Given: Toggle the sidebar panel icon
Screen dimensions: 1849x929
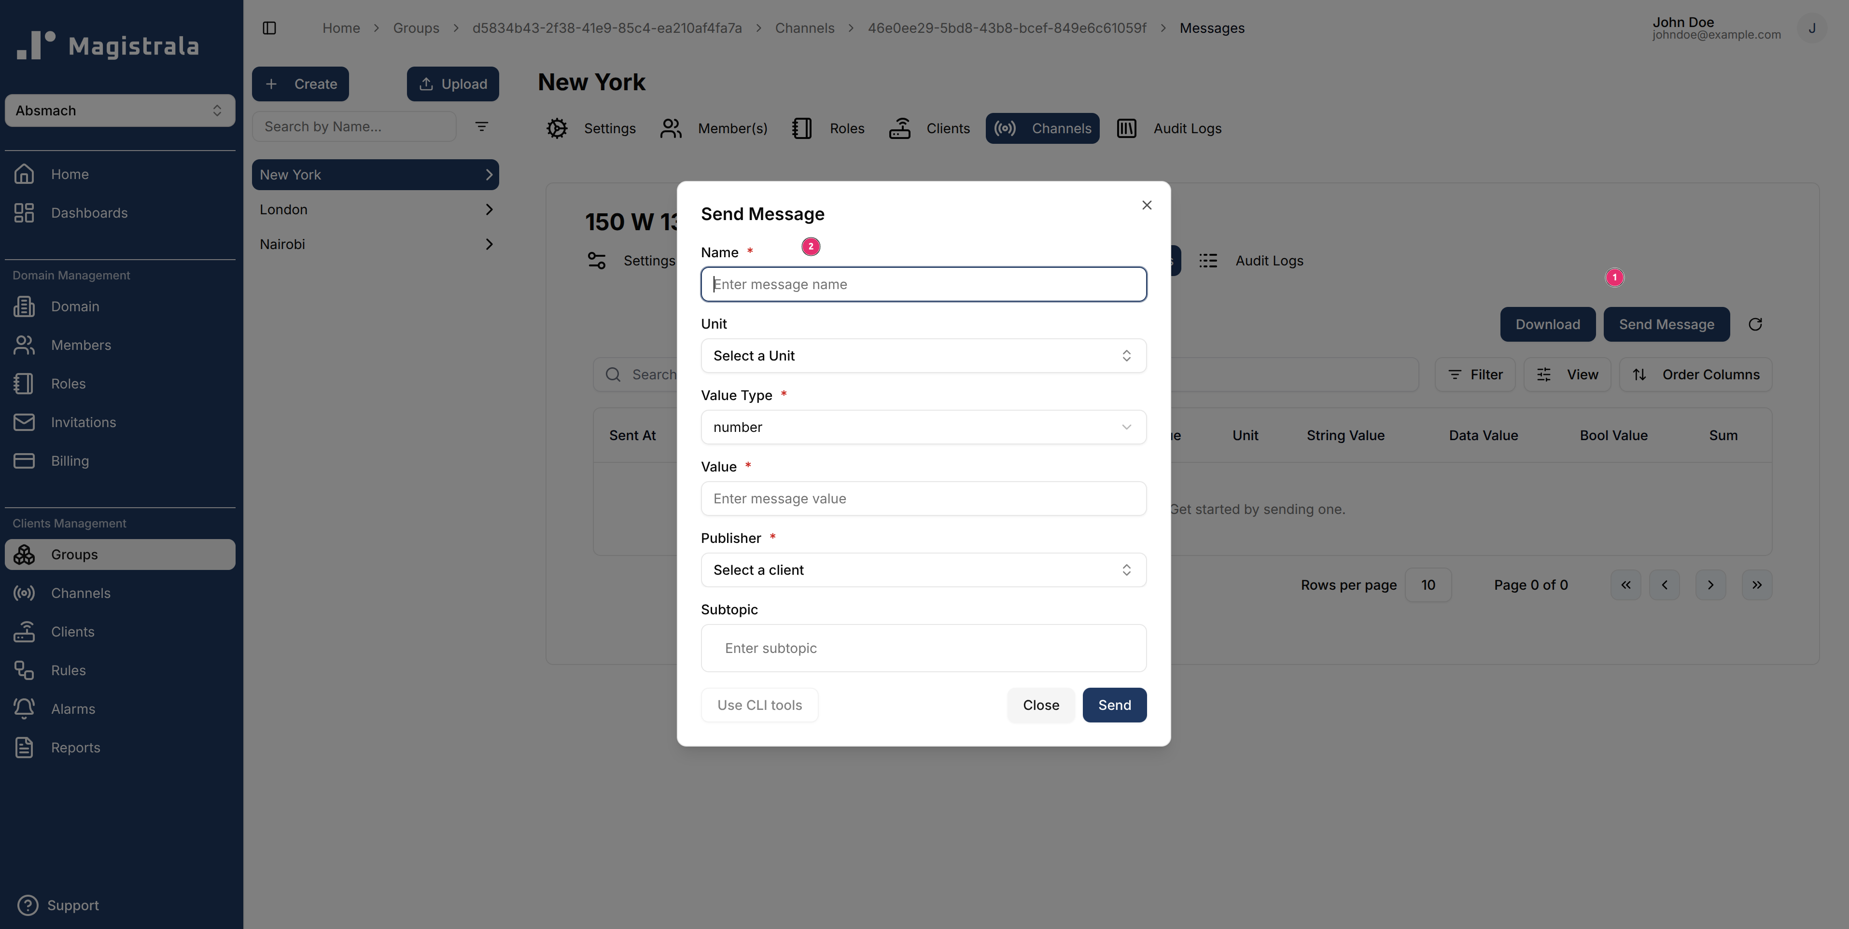Looking at the screenshot, I should (269, 28).
